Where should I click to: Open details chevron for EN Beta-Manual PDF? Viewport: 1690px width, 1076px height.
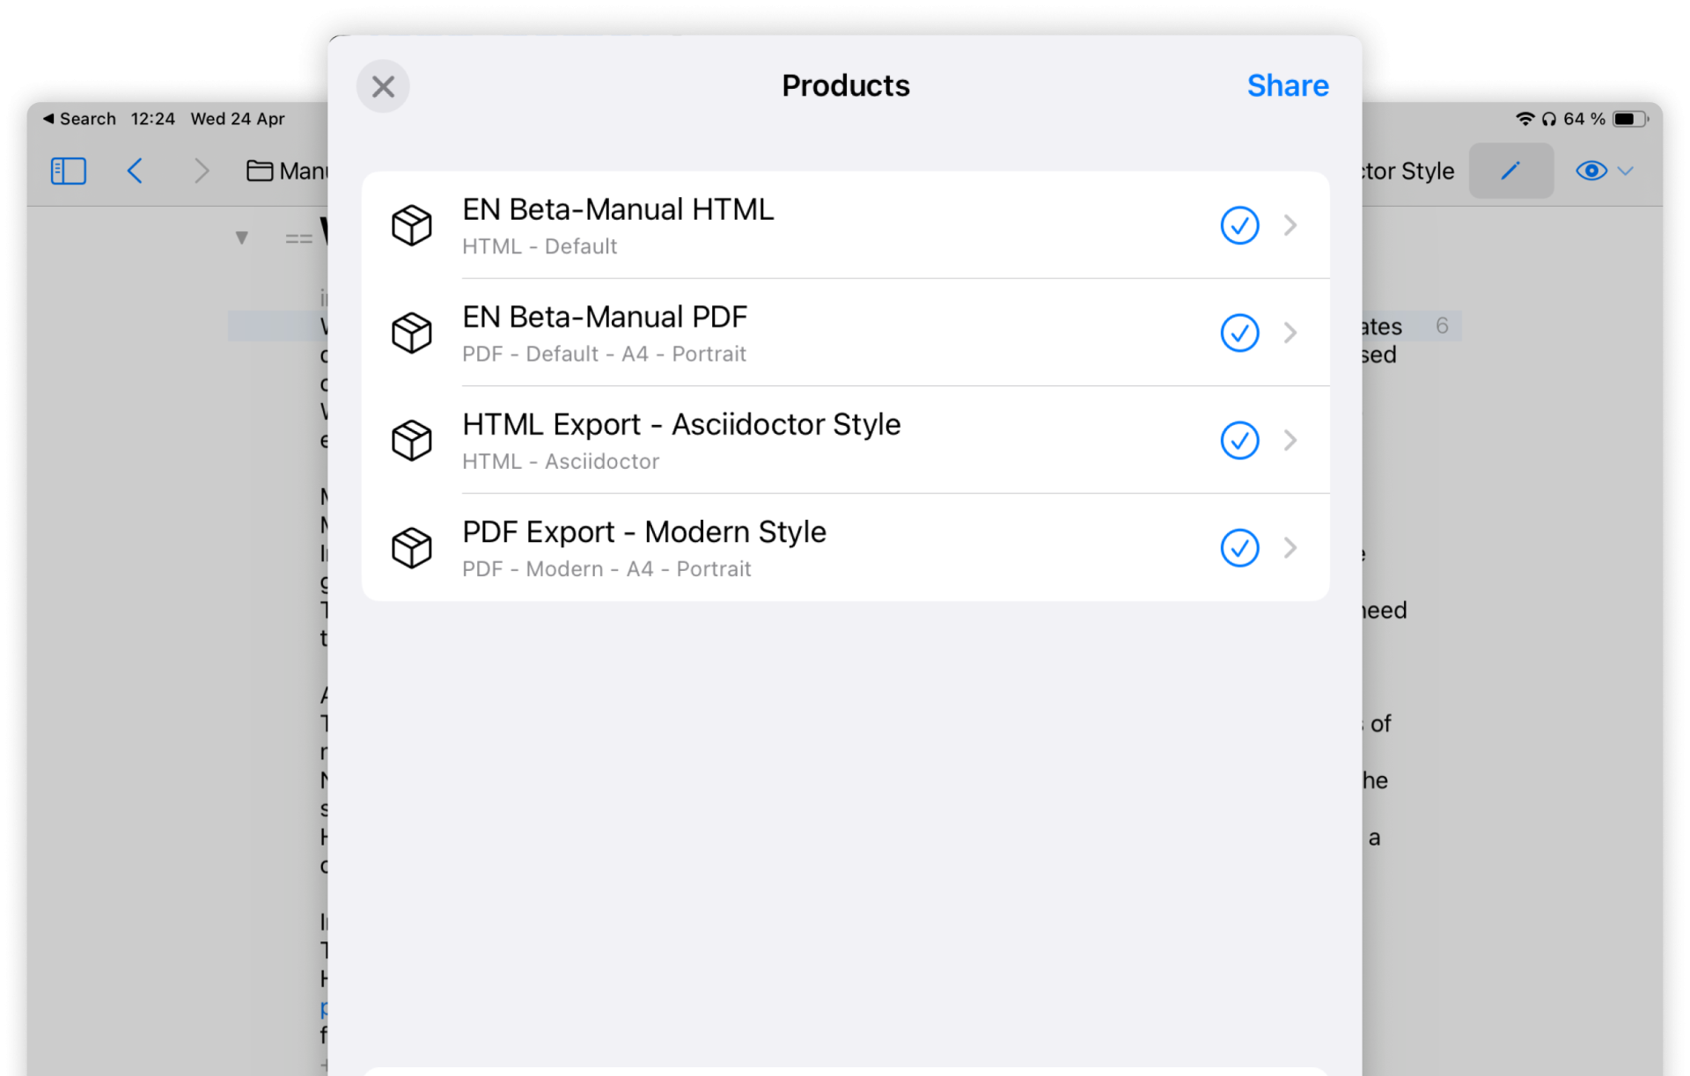(x=1290, y=333)
